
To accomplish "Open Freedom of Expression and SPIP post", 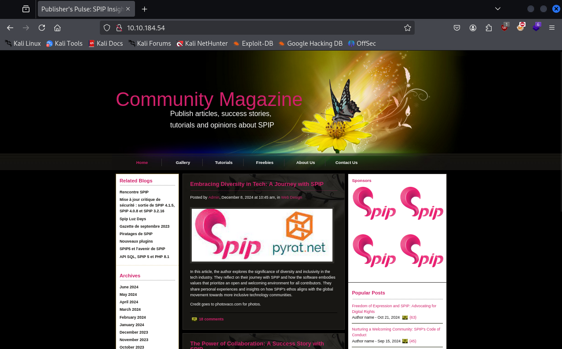I will coord(394,309).
